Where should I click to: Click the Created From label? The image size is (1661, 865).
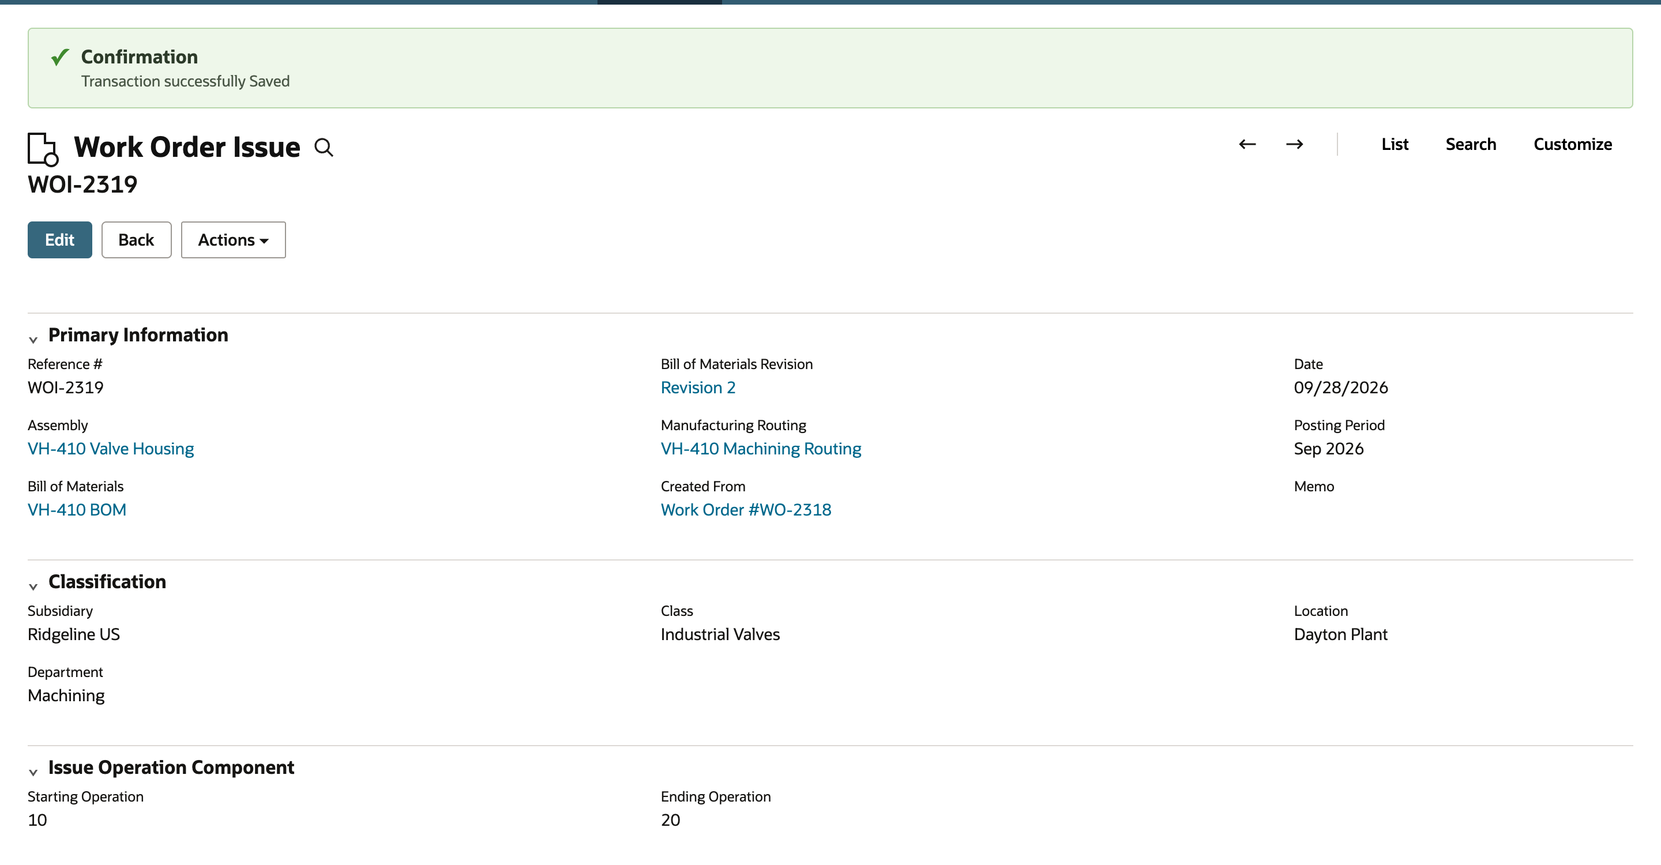(x=703, y=487)
